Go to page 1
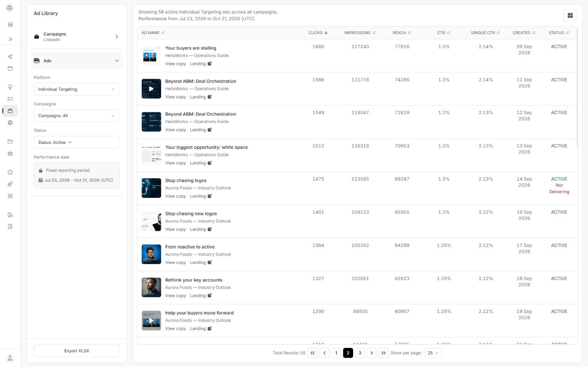This screenshot has height=367, width=588. point(336,353)
